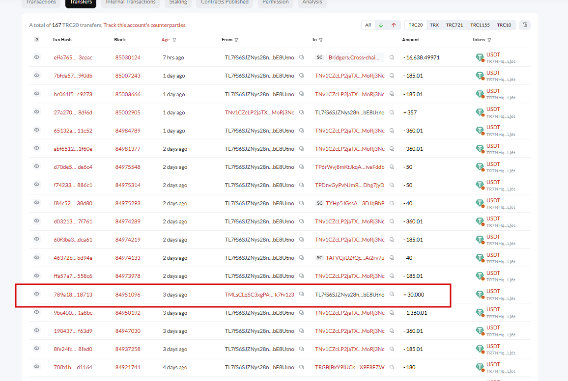Open the Internal Transactions tab
568x381 pixels.
(x=130, y=2)
